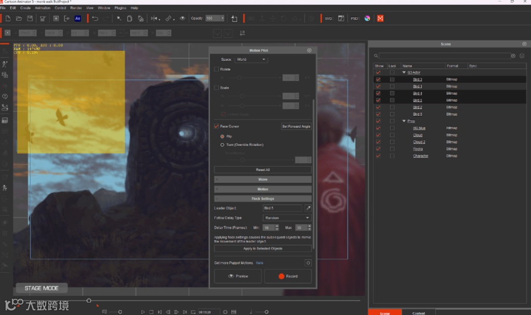Uncheck the Face Cursor checkbox

(x=217, y=126)
